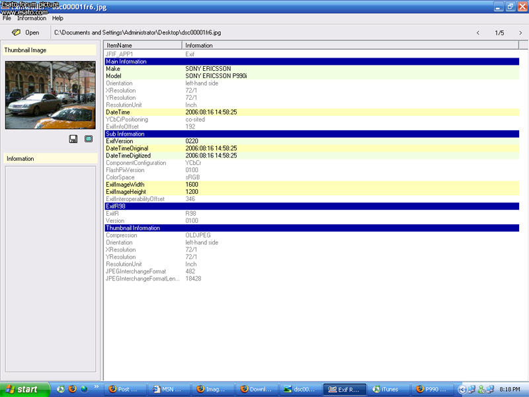This screenshot has width=529, height=397.
Task: Click the 0220 value
Action: pos(192,141)
